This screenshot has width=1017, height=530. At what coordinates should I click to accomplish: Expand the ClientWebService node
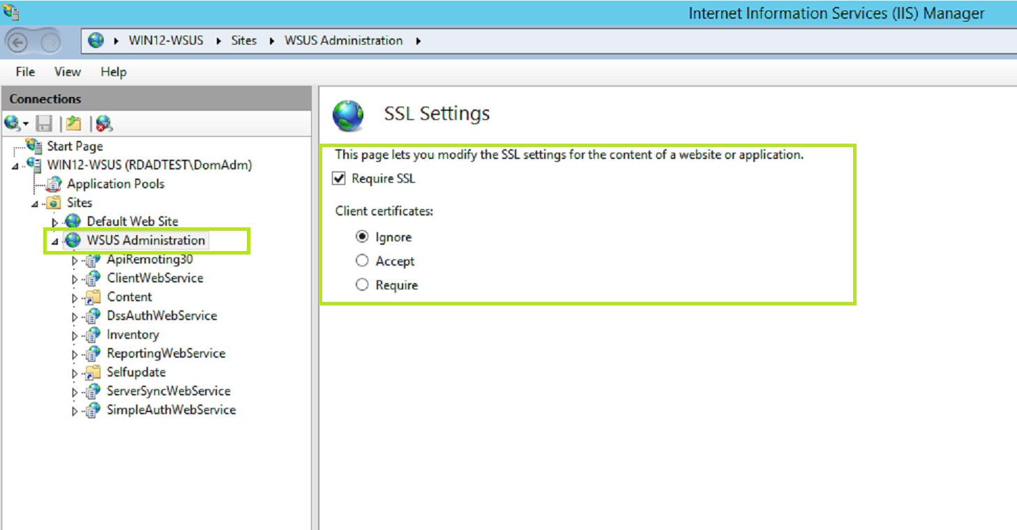(75, 278)
